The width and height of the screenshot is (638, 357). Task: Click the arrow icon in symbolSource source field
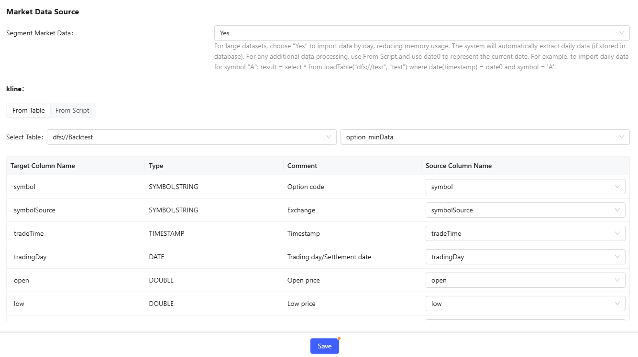point(617,210)
